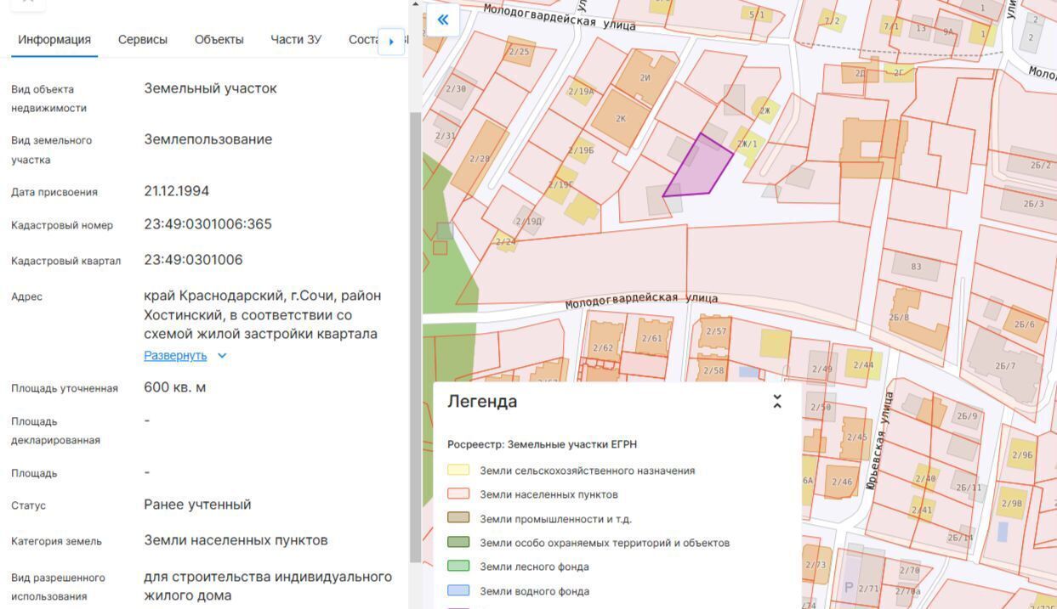This screenshot has width=1057, height=609.
Task: Click the Развернуть link to expand address
Action: pos(175,355)
